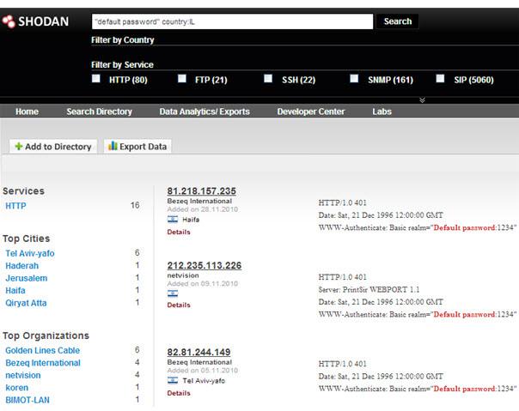This screenshot has width=519, height=411.
Task: Click the green plus Add to Directory icon
Action: (x=19, y=146)
